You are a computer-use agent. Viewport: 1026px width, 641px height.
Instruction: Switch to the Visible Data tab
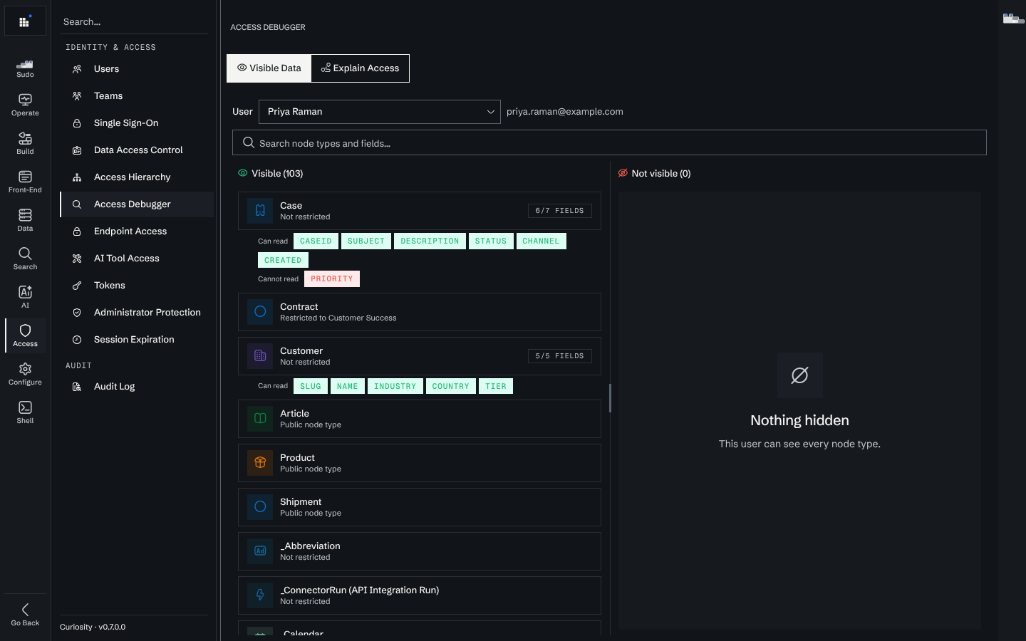point(269,68)
